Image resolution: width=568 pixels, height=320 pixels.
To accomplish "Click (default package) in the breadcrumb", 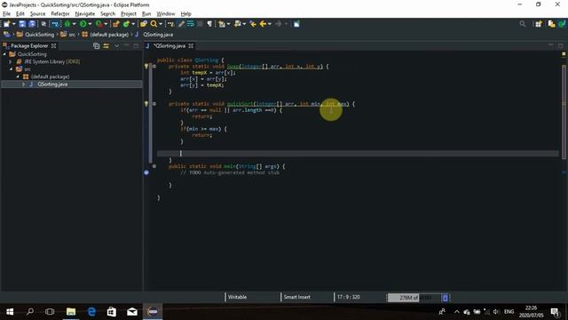I will (109, 35).
